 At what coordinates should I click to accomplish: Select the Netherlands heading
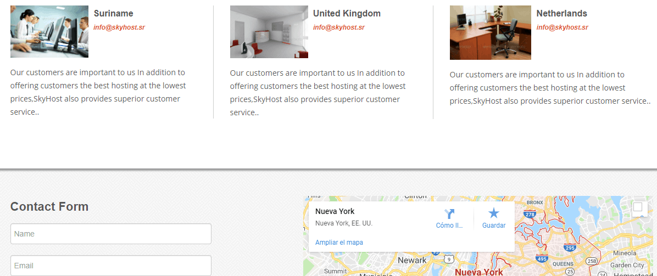(x=562, y=13)
